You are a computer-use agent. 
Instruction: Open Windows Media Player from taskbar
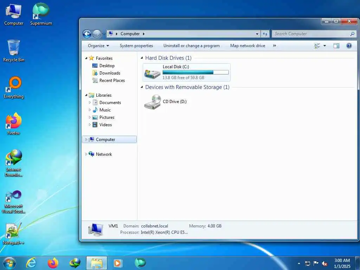(118, 263)
